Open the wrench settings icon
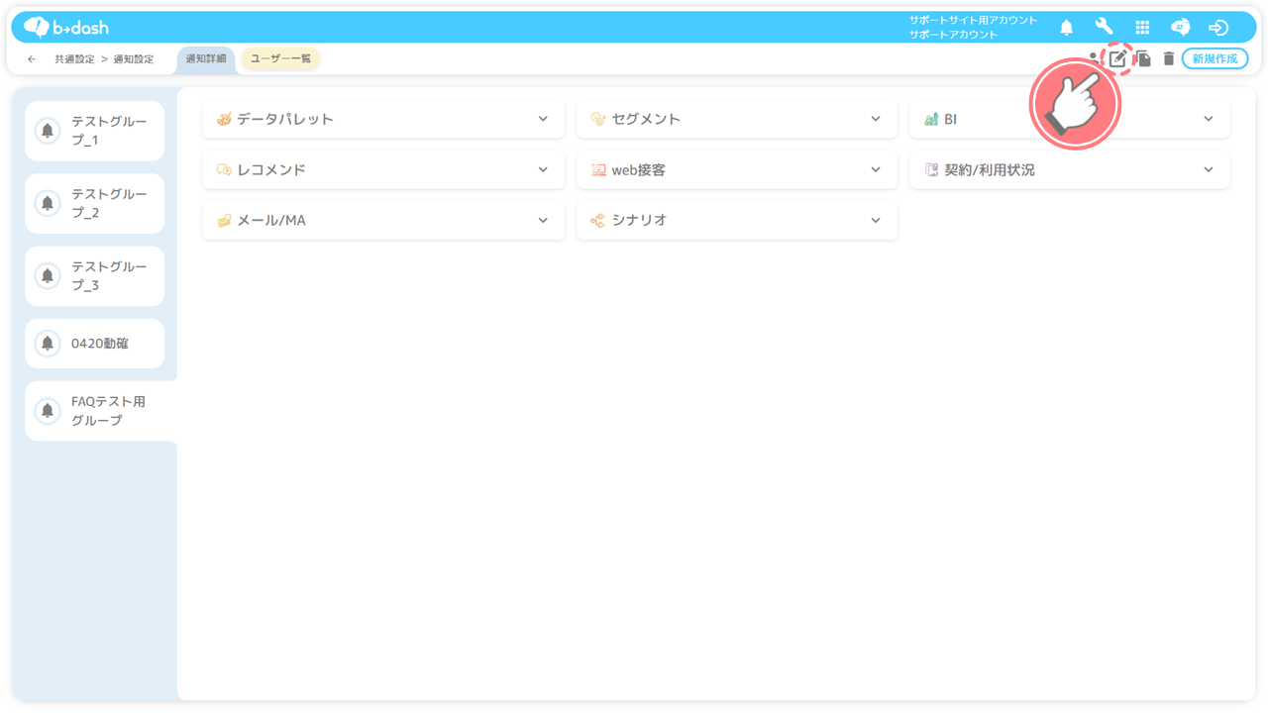 coord(1104,27)
